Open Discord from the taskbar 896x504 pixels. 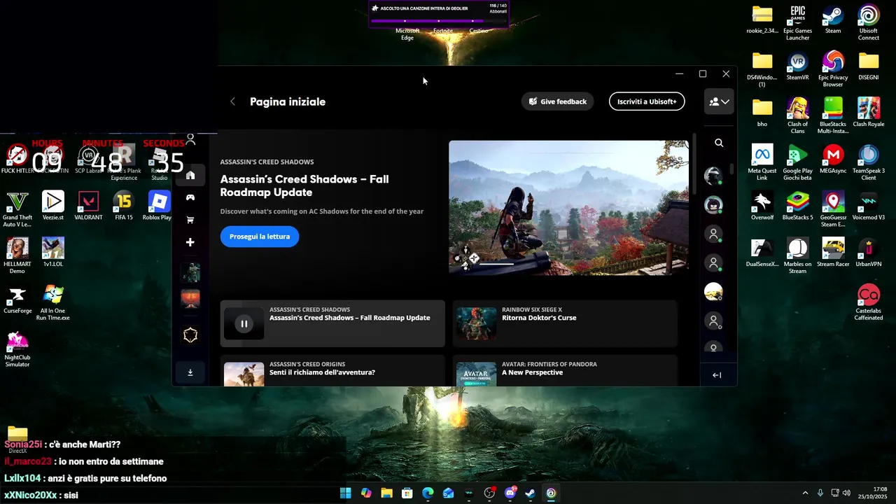pyautogui.click(x=510, y=493)
